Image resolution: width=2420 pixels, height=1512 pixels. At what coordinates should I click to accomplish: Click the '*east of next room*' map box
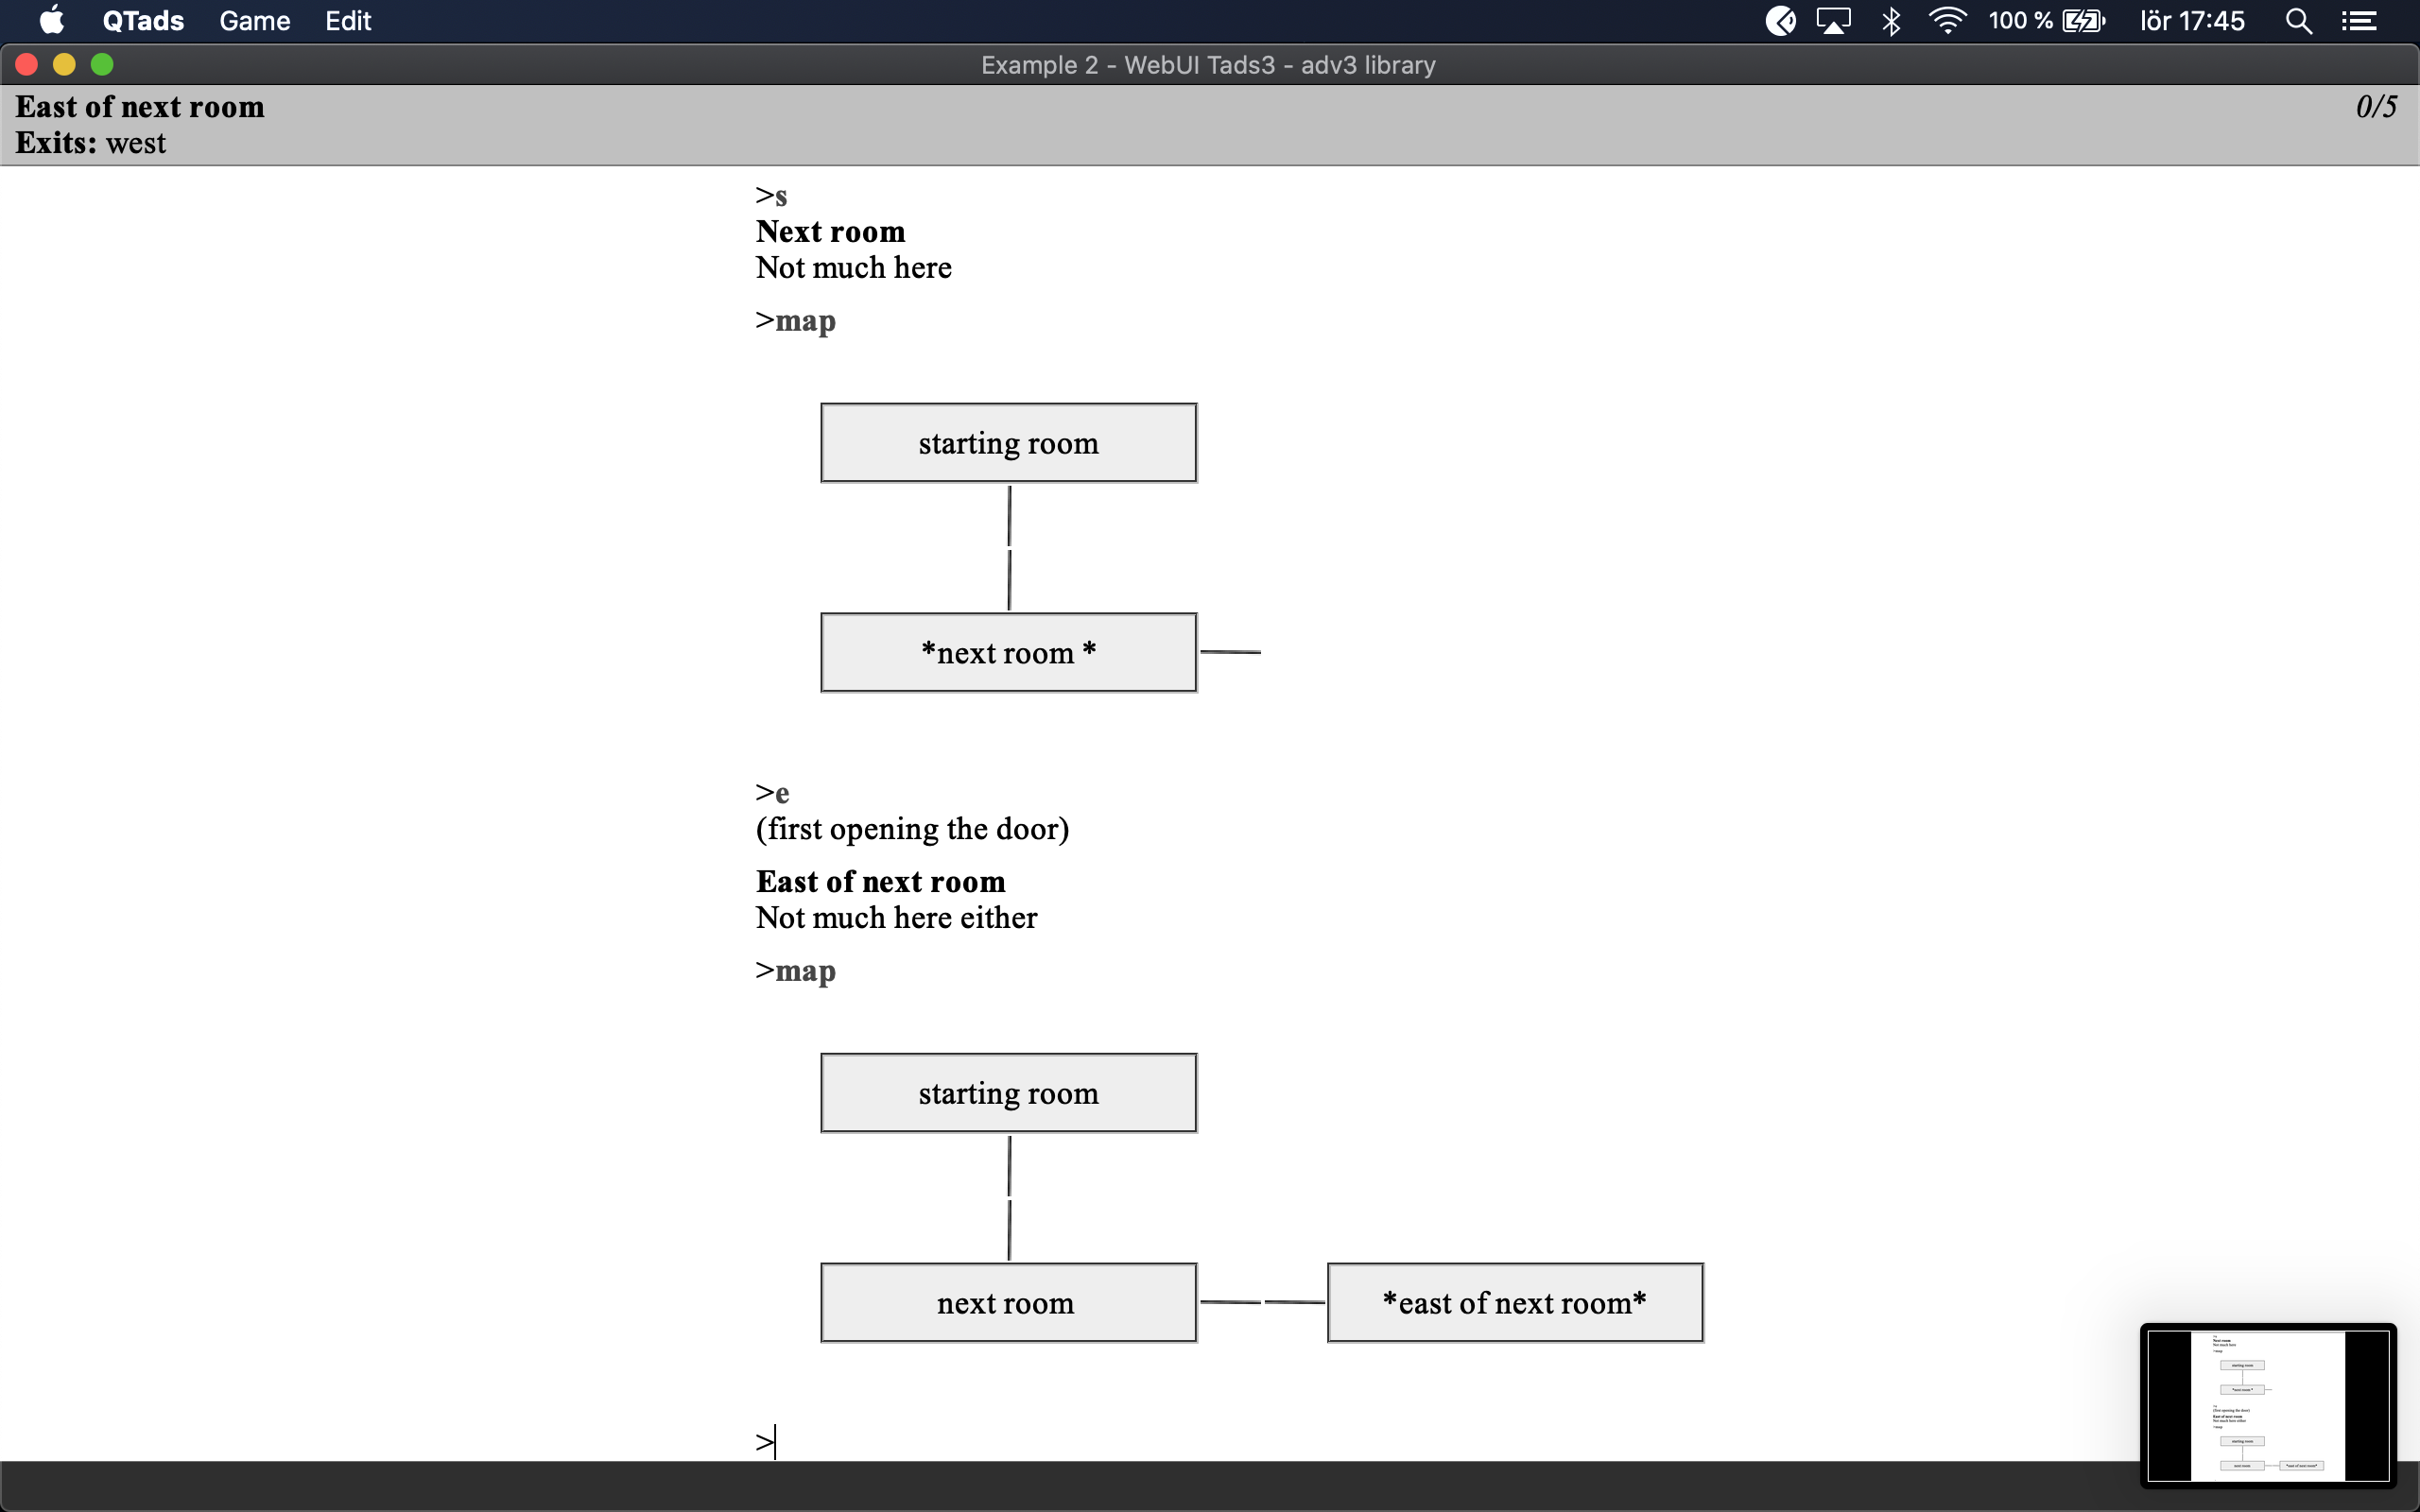click(1514, 1302)
